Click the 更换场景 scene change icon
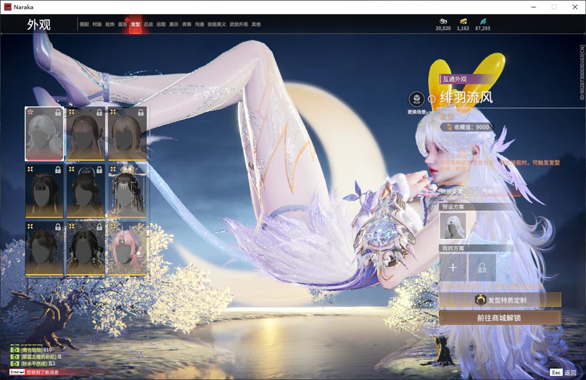The width and height of the screenshot is (586, 380). click(x=416, y=99)
